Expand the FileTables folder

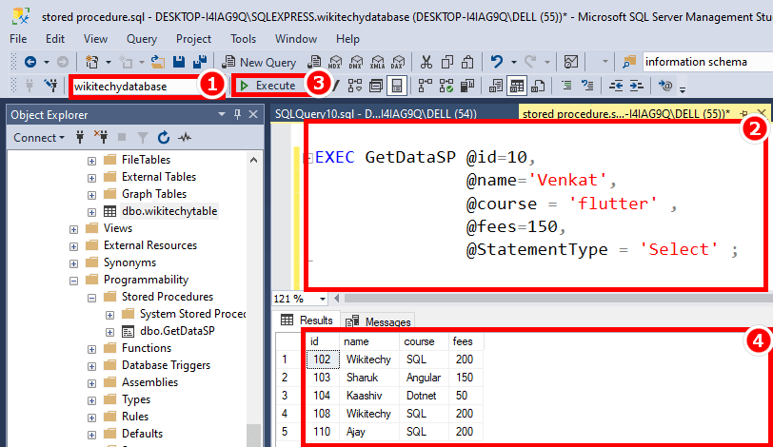[x=91, y=161]
